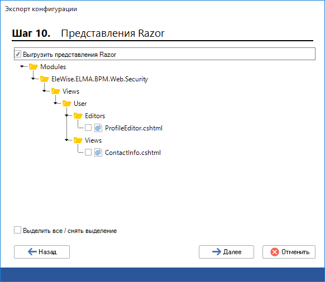Enable the Выделить все / снять выделение checkbox
This screenshot has height=282, width=325.
[18, 230]
